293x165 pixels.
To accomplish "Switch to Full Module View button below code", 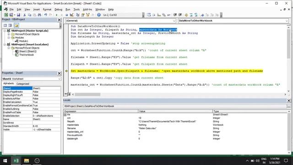I will pos(69,94).
